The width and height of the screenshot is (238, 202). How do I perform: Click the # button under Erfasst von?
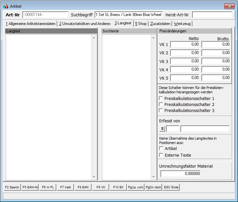coord(162,129)
